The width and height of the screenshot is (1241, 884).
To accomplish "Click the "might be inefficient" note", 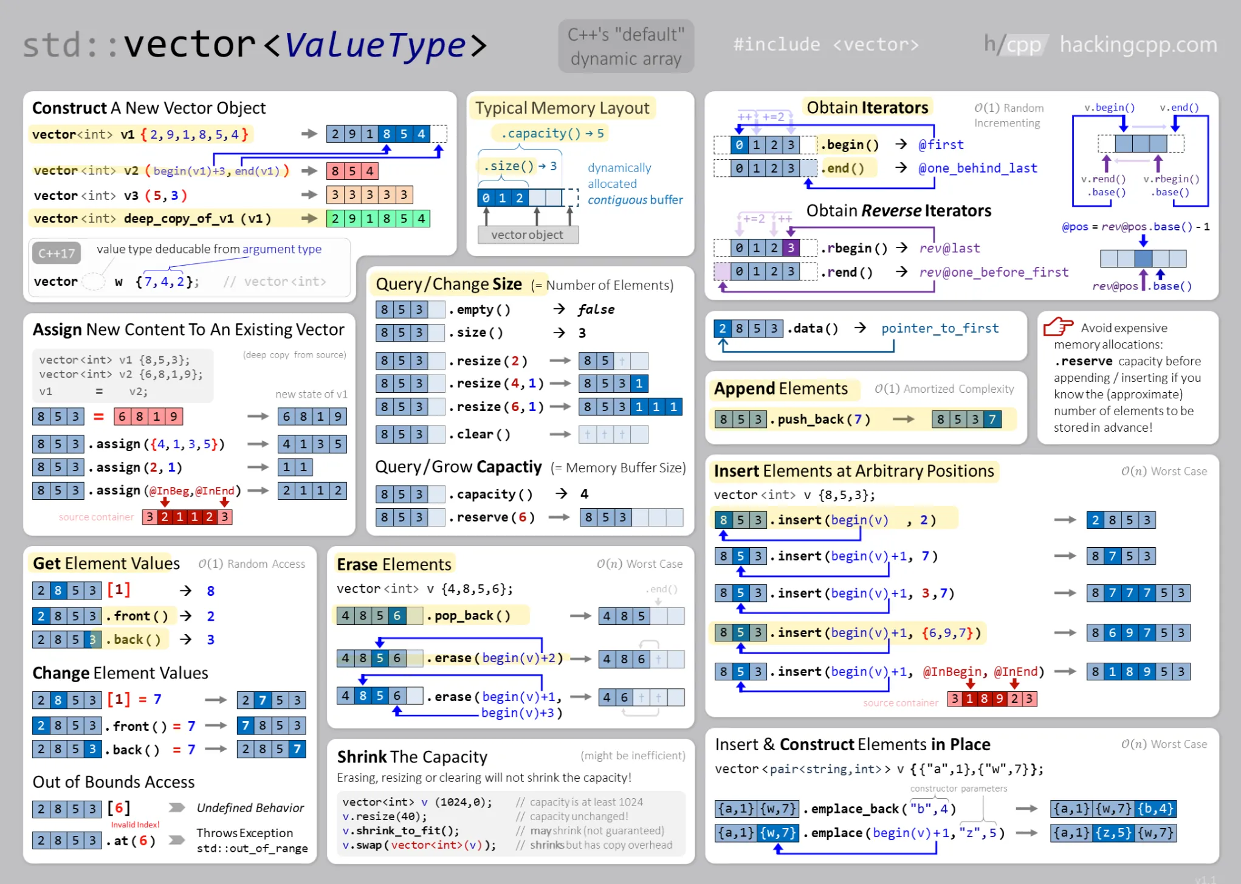I will (633, 756).
